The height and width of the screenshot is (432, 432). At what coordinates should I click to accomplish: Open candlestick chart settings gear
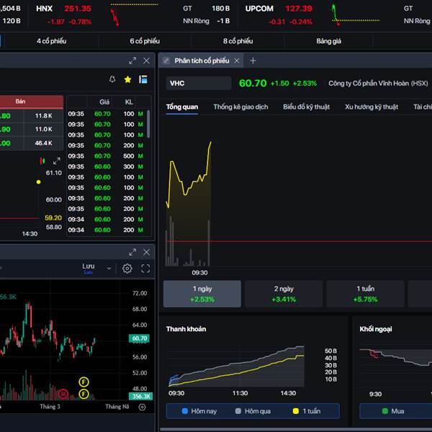(x=127, y=269)
